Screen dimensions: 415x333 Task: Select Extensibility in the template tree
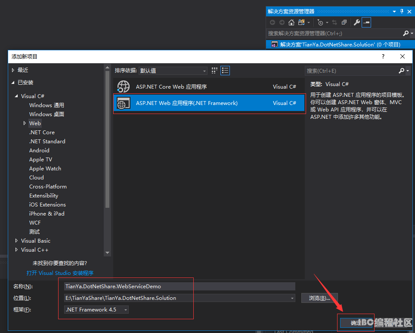click(x=43, y=195)
